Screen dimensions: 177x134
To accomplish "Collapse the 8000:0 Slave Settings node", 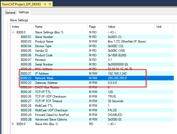I will (x=13, y=32).
